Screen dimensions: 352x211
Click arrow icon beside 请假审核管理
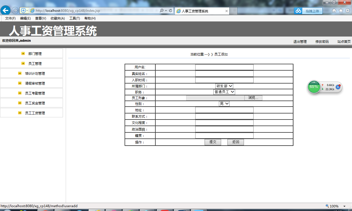pyautogui.click(x=20, y=83)
